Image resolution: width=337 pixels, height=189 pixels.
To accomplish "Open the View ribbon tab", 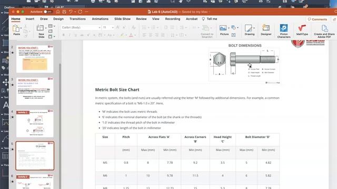I will click(x=156, y=19).
